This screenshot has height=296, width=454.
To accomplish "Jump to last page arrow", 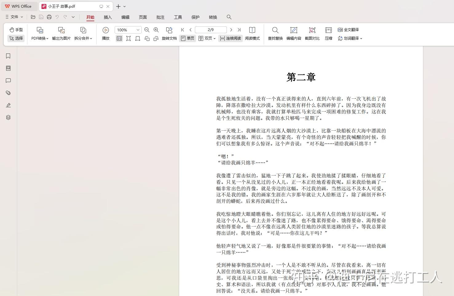I will tap(239, 30).
